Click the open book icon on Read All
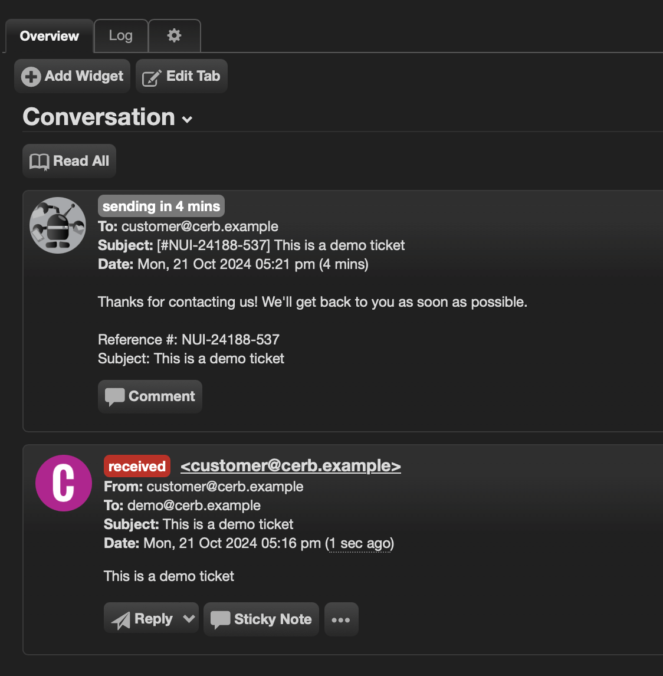The height and width of the screenshot is (676, 663). (x=40, y=162)
